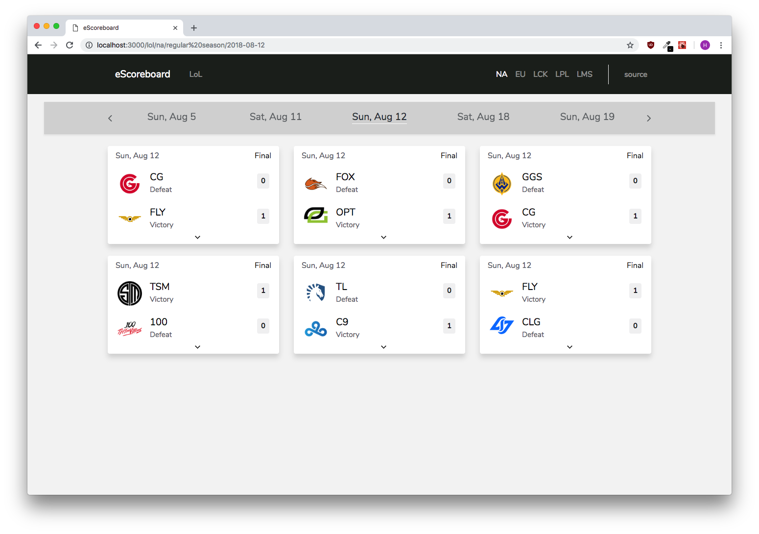The height and width of the screenshot is (534, 759).
Task: Select the Sun, Aug 19 date tab
Action: [587, 117]
